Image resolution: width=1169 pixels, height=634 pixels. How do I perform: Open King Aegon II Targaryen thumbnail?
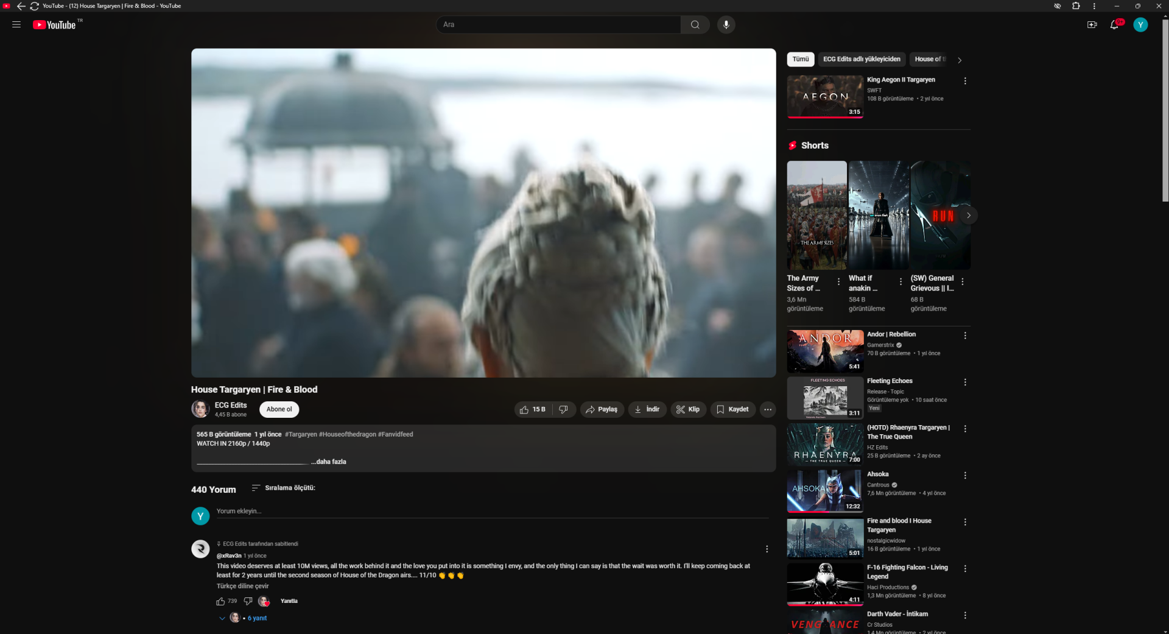click(825, 97)
